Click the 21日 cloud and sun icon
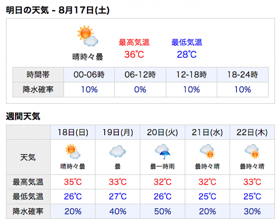This screenshot has width=279, height=222. click(207, 151)
